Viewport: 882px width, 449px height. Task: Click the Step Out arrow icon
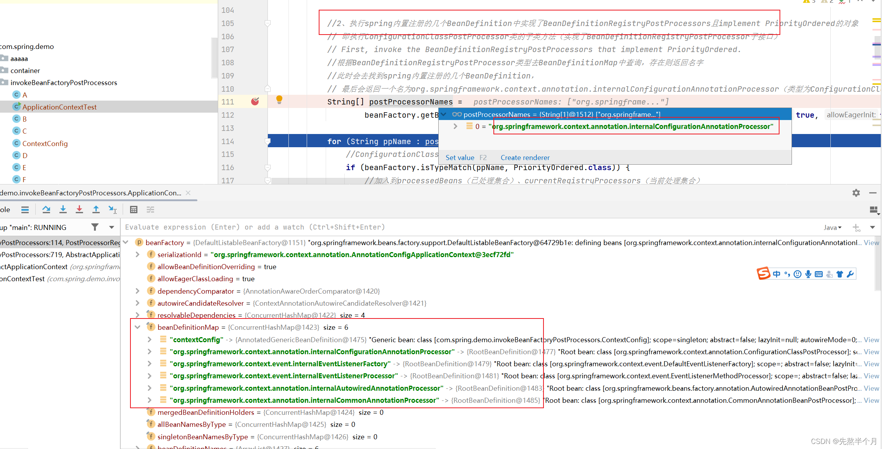(x=96, y=210)
